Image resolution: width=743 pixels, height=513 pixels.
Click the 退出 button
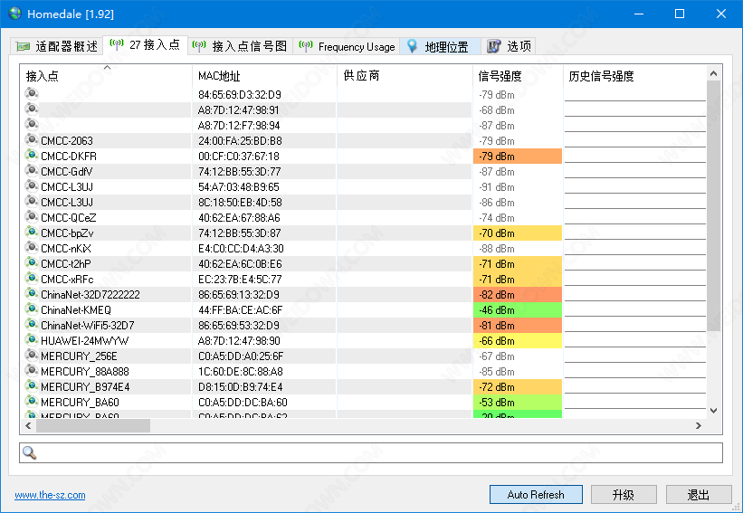pyautogui.click(x=699, y=495)
